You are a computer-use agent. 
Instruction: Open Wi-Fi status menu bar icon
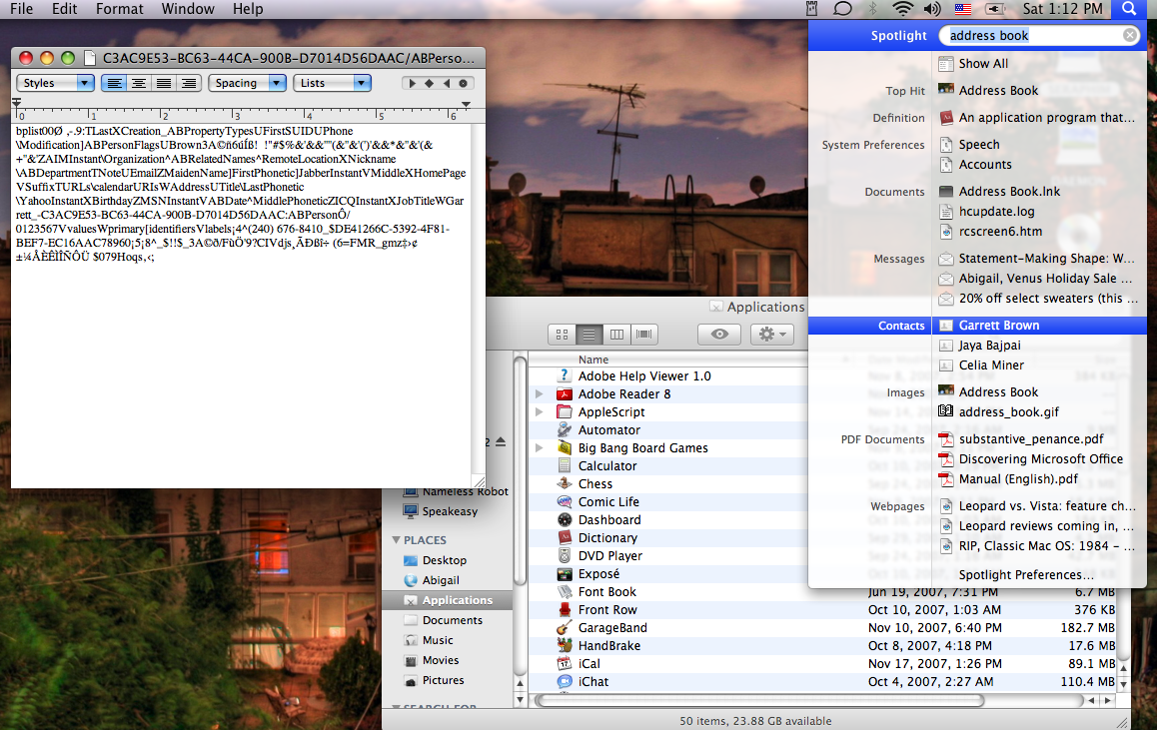[x=902, y=9]
